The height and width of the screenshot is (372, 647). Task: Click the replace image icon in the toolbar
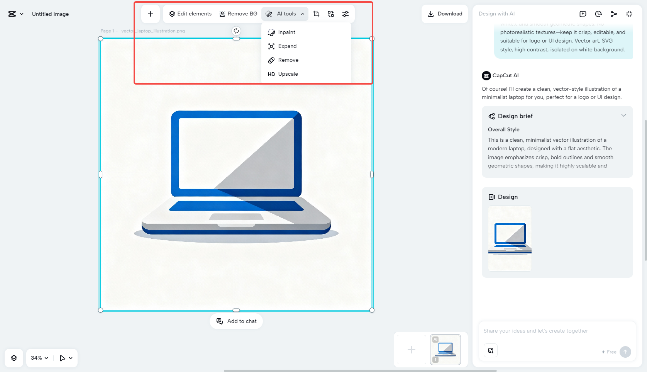coord(331,14)
